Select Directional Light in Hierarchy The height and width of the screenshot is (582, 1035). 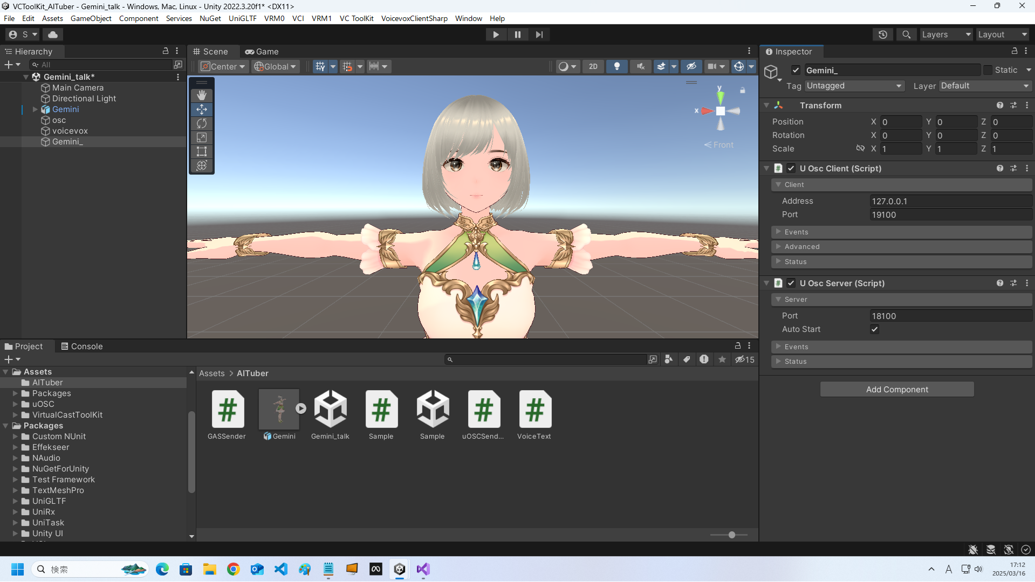pyautogui.click(x=84, y=99)
